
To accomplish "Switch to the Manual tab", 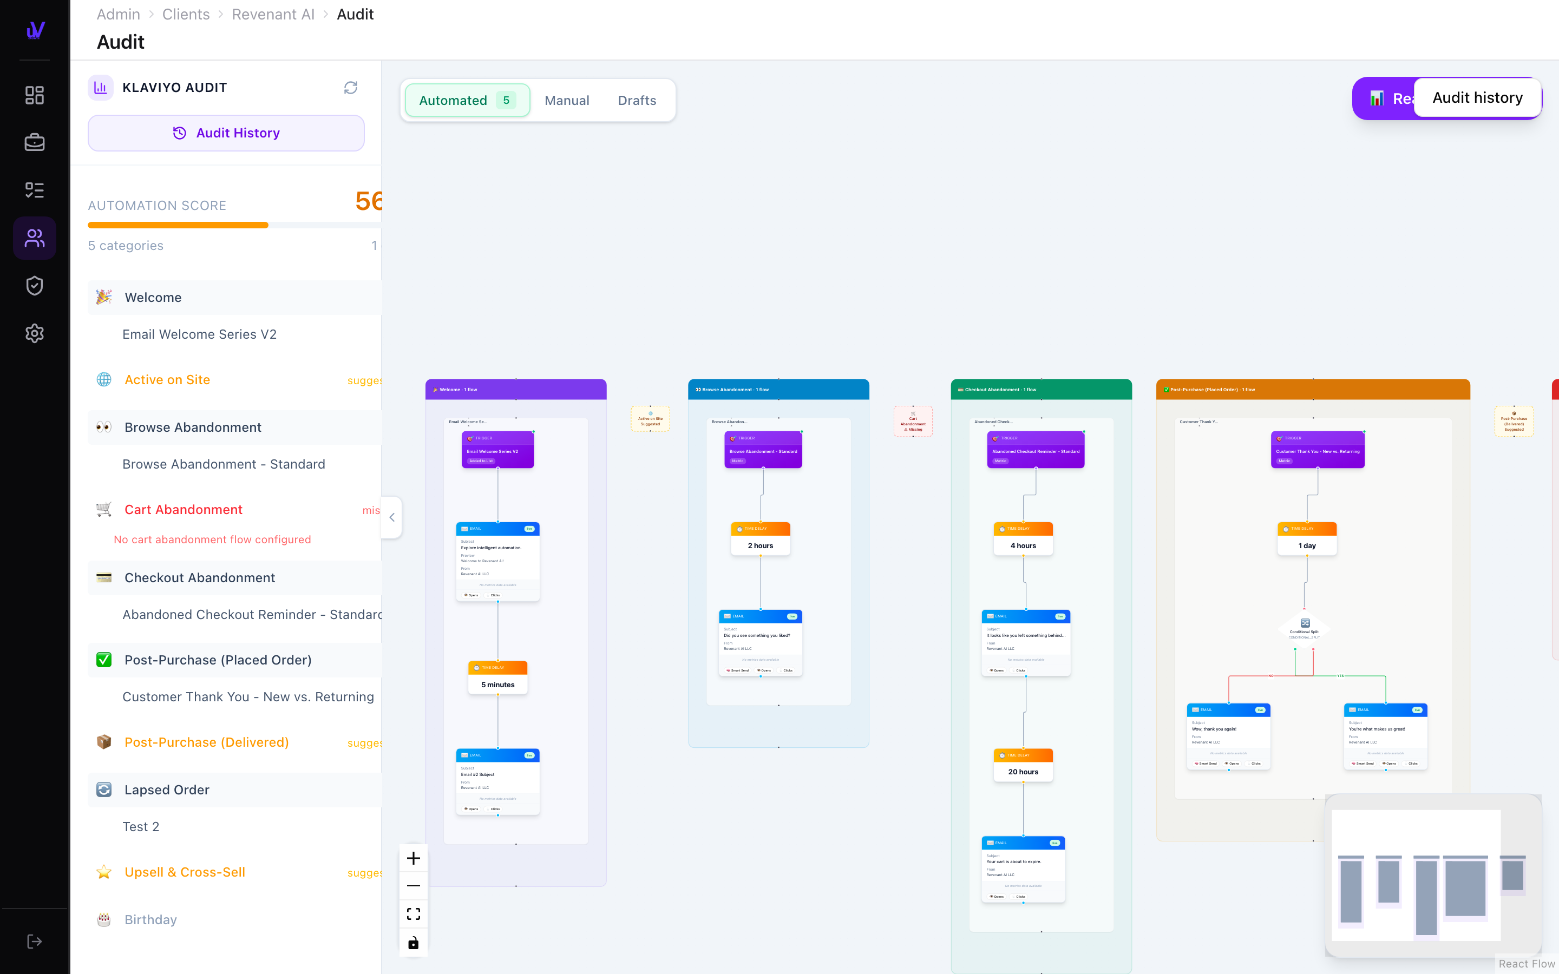I will click(x=567, y=101).
